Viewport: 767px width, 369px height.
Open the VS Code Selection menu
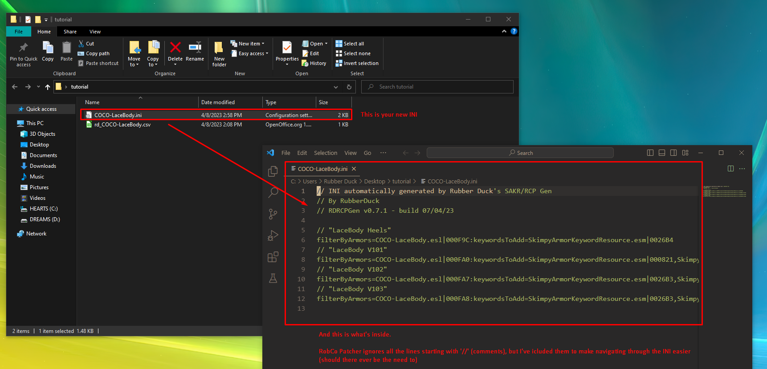pyautogui.click(x=326, y=153)
